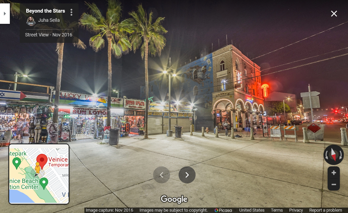Close the Street View photo
348x213 pixels.
point(334,14)
